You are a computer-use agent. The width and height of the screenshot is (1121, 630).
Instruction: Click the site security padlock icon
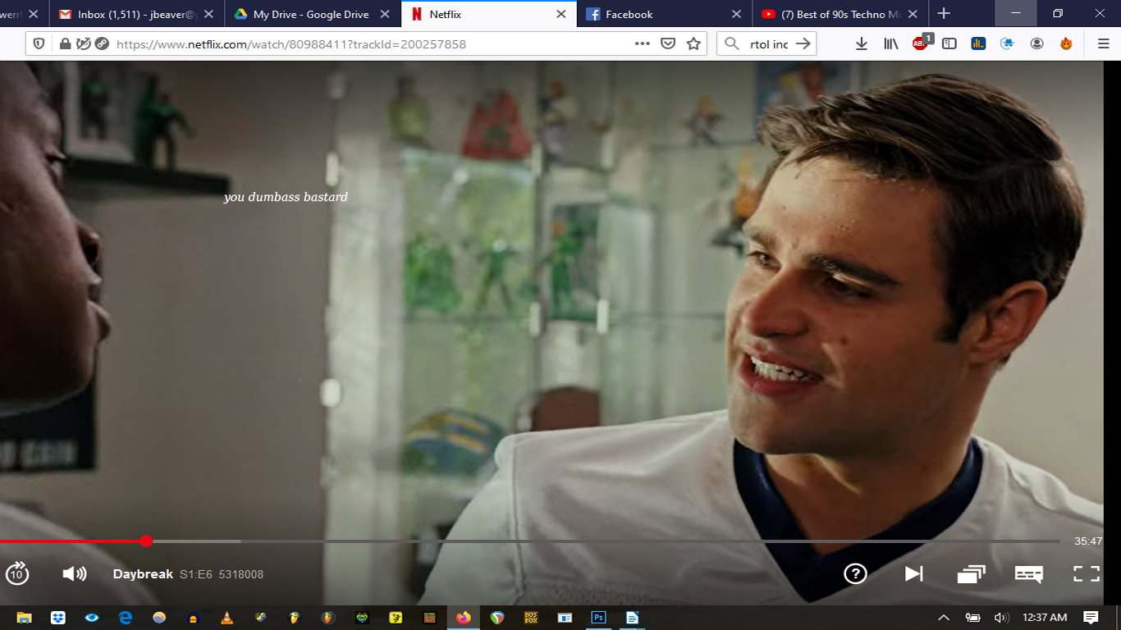coord(65,44)
